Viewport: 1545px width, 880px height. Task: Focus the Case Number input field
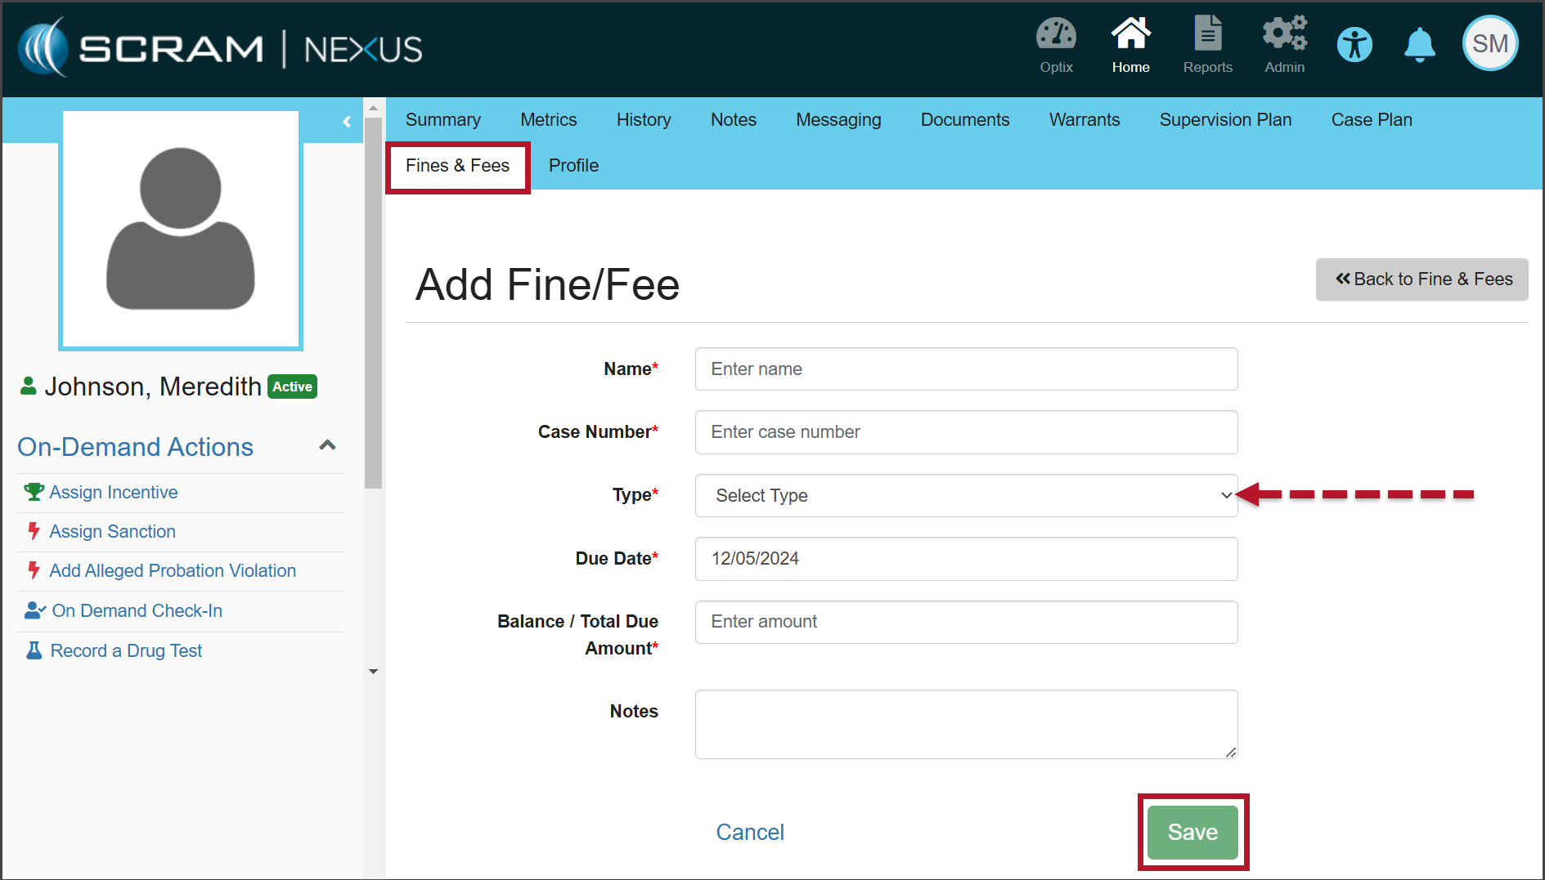[965, 432]
